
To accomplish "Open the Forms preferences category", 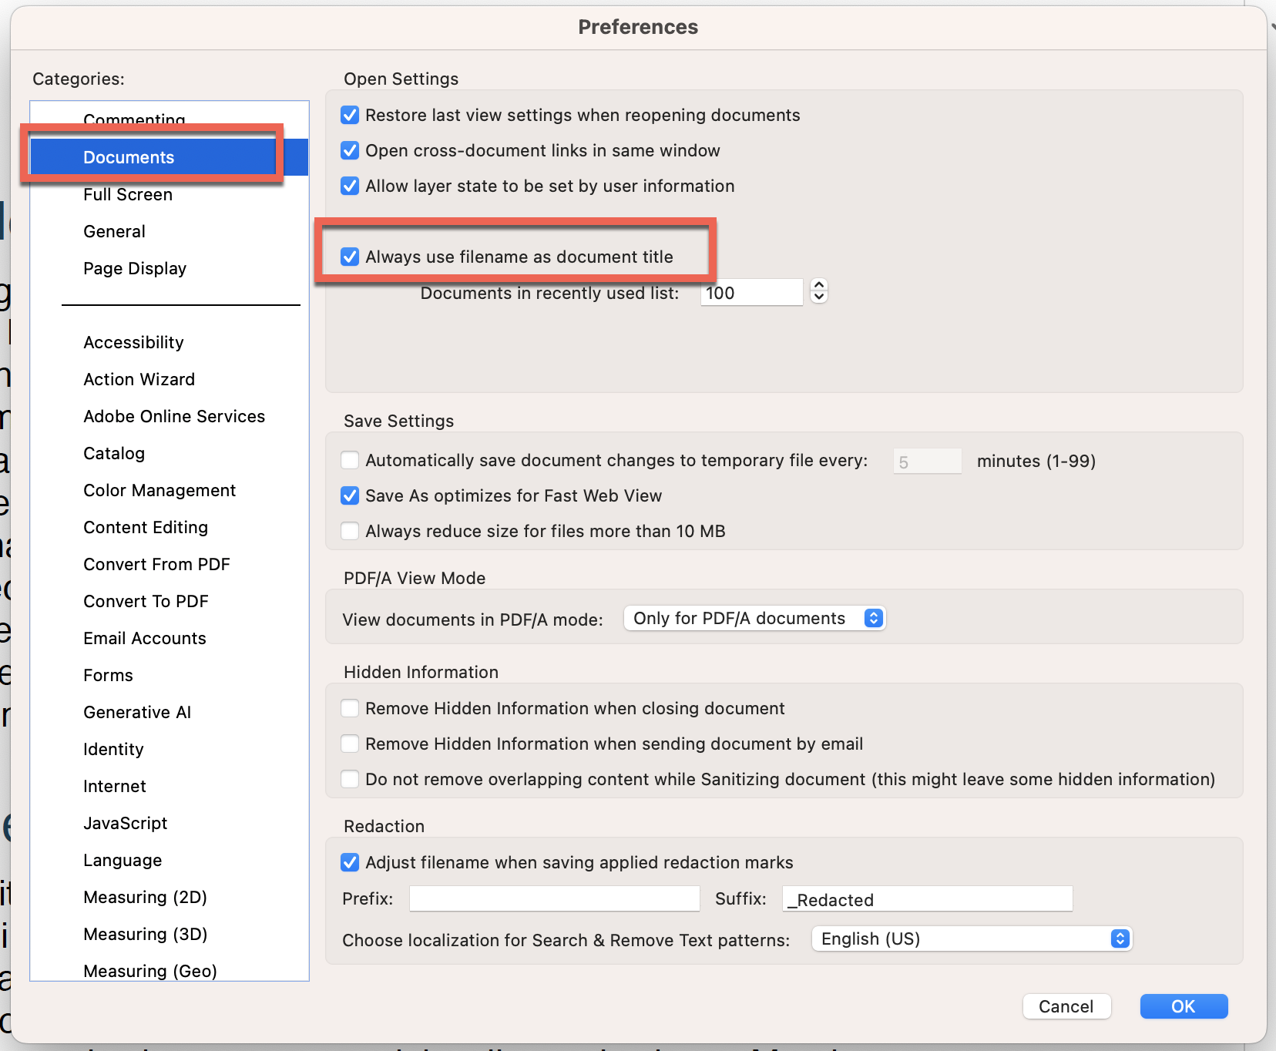I will point(108,675).
